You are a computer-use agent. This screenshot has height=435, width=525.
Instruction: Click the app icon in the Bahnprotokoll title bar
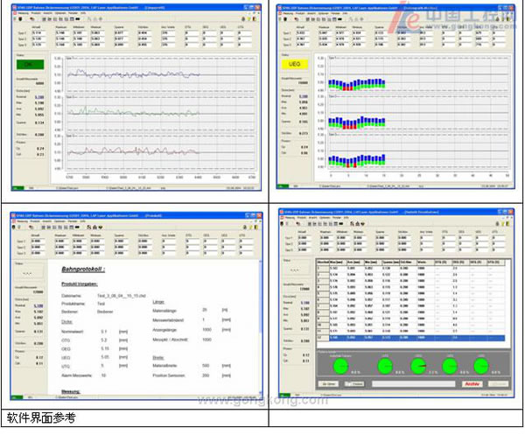pyautogui.click(x=14, y=215)
